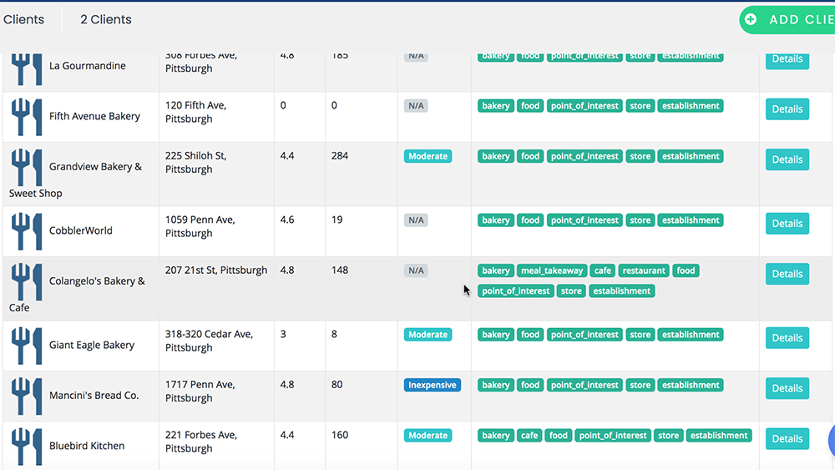The height and width of the screenshot is (470, 835).
Task: Click the Inexpensive price badge for Mancini's
Action: click(x=432, y=386)
